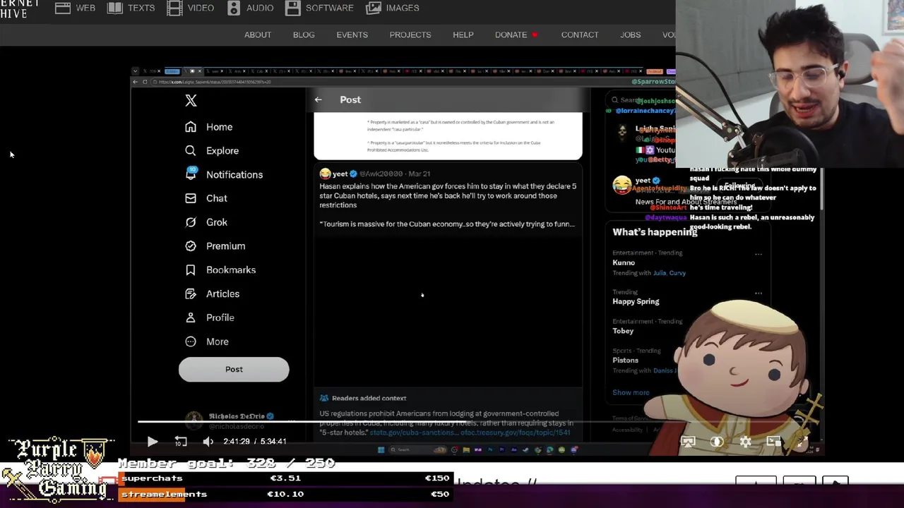Open the Video media section

[191, 8]
